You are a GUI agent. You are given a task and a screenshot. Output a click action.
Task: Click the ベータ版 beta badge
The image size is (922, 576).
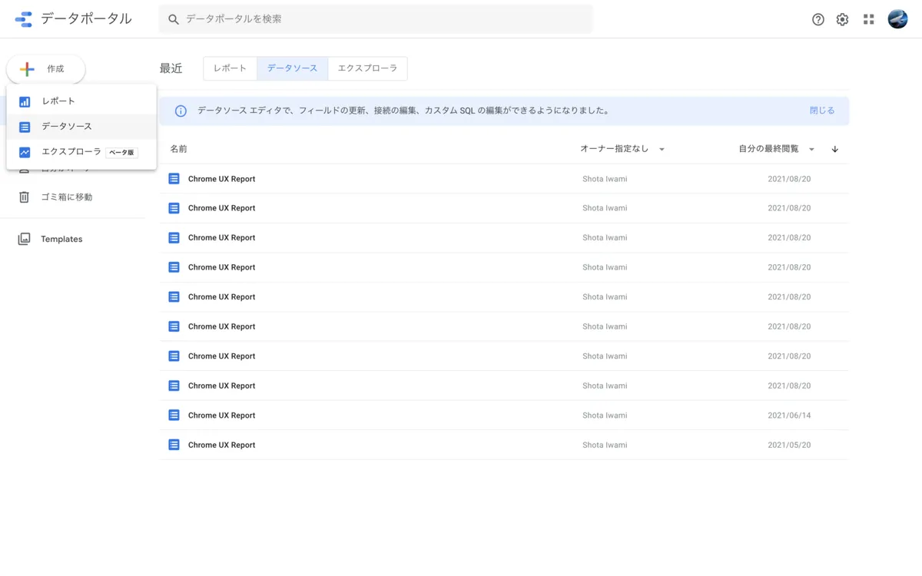click(122, 152)
